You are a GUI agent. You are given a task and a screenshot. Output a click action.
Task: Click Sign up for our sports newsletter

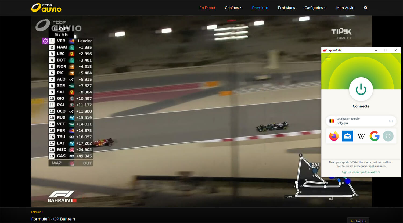point(361,172)
